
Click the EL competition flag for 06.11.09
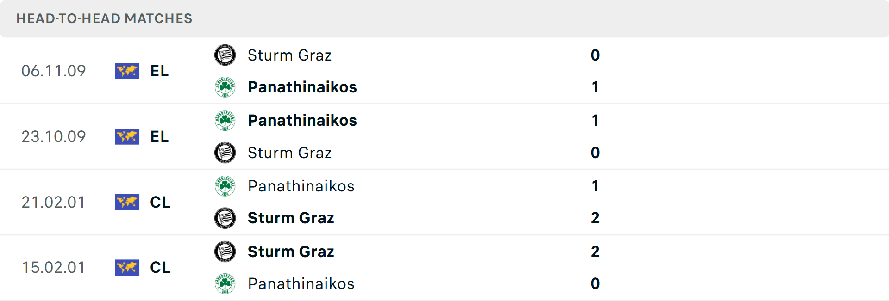tap(127, 71)
